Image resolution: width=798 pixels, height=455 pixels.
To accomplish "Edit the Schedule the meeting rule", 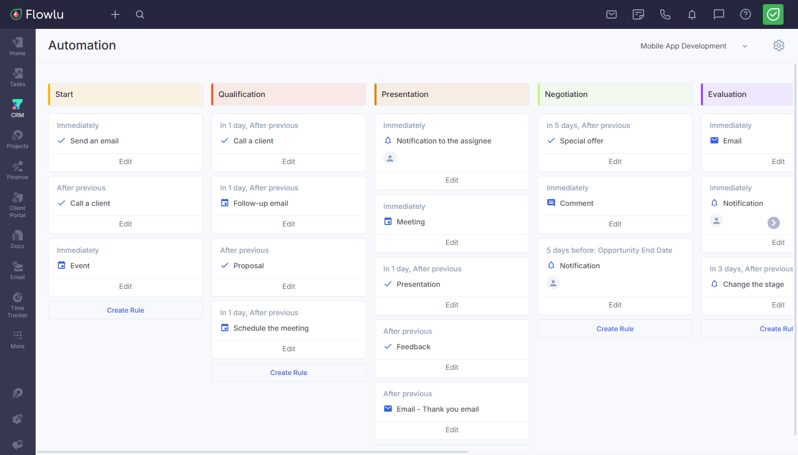I will 289,349.
